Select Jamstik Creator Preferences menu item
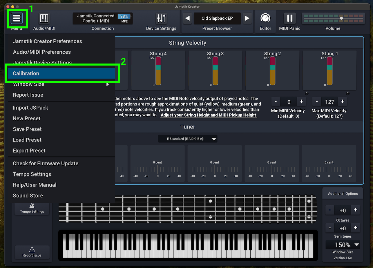Image resolution: width=373 pixels, height=268 pixels. [x=62, y=41]
